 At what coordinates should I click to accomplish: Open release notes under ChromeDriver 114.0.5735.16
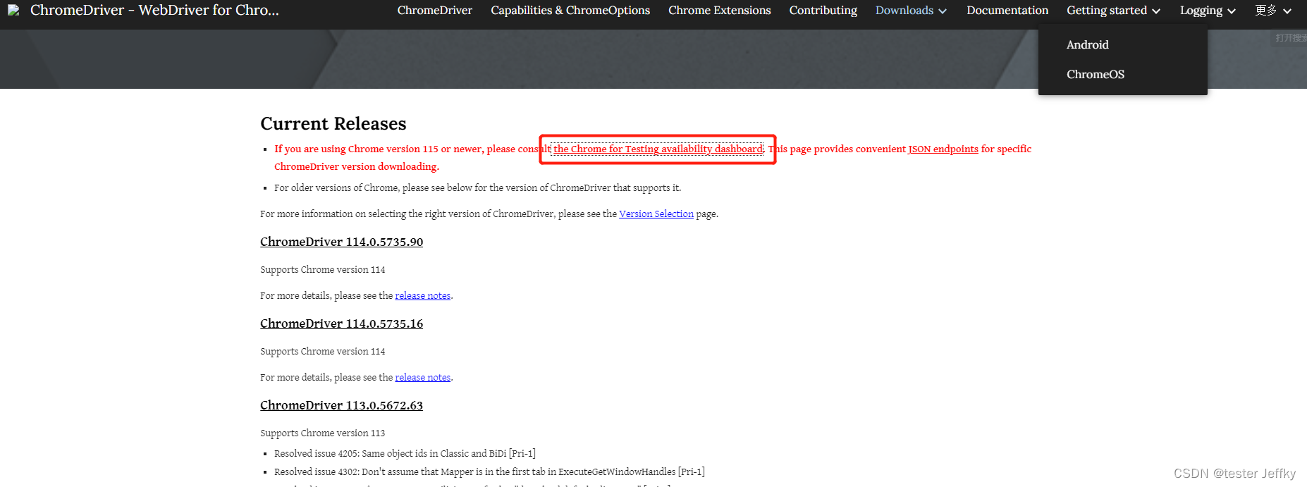point(422,377)
